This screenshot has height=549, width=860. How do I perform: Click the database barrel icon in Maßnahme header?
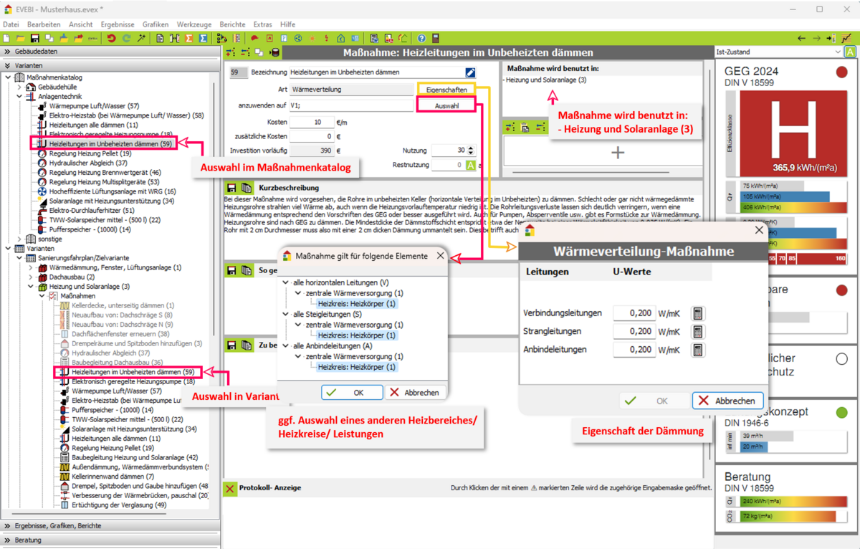point(274,52)
